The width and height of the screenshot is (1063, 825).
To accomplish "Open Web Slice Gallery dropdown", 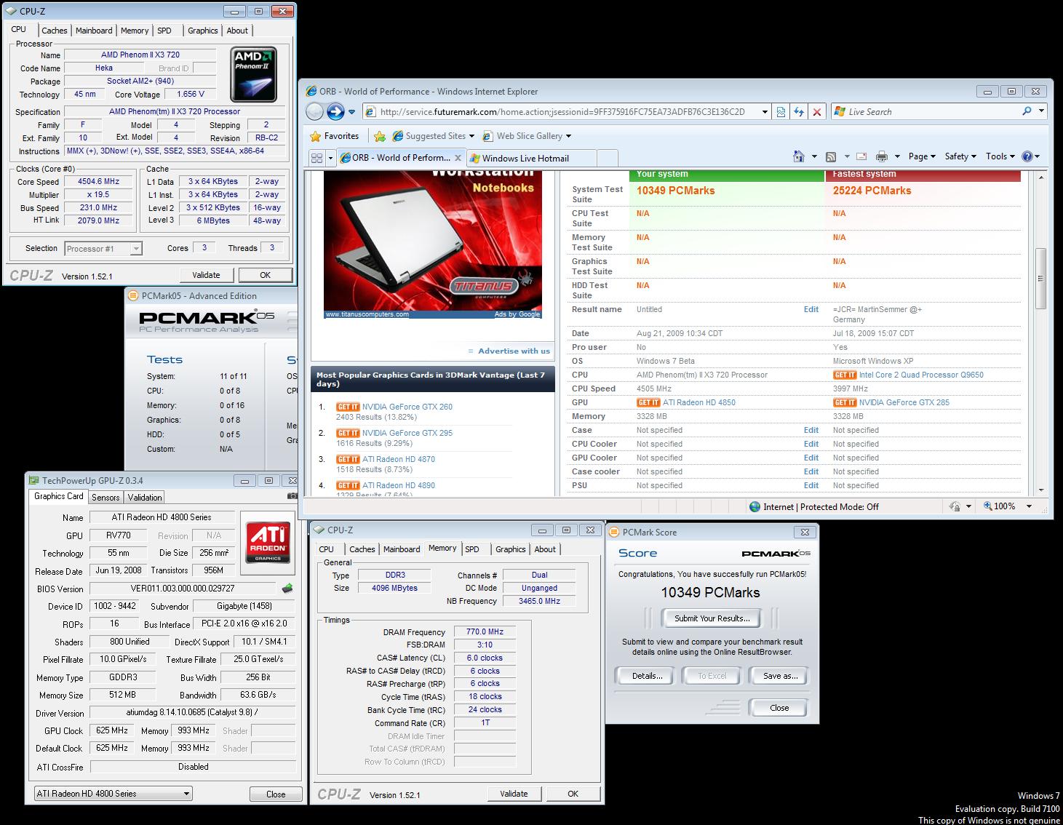I will tap(527, 136).
